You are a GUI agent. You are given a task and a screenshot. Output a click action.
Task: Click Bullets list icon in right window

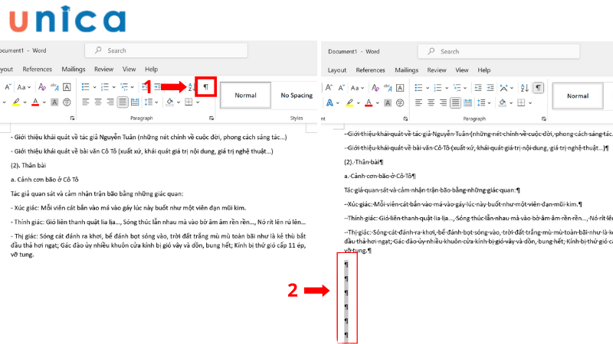418,88
